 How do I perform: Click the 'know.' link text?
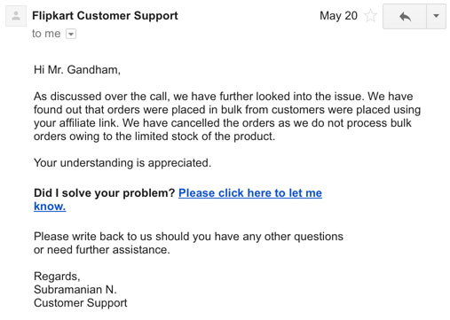[50, 207]
